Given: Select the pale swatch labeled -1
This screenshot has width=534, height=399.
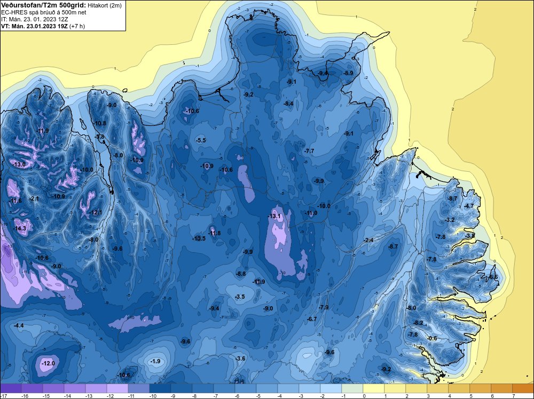Looking at the screenshot, I should point(352,388).
